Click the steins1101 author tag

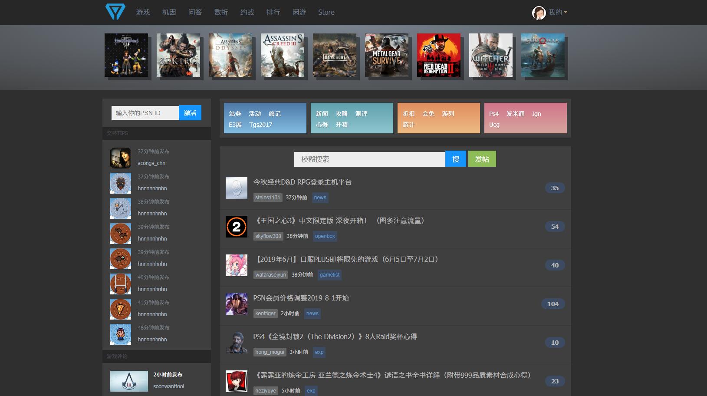[x=268, y=198]
